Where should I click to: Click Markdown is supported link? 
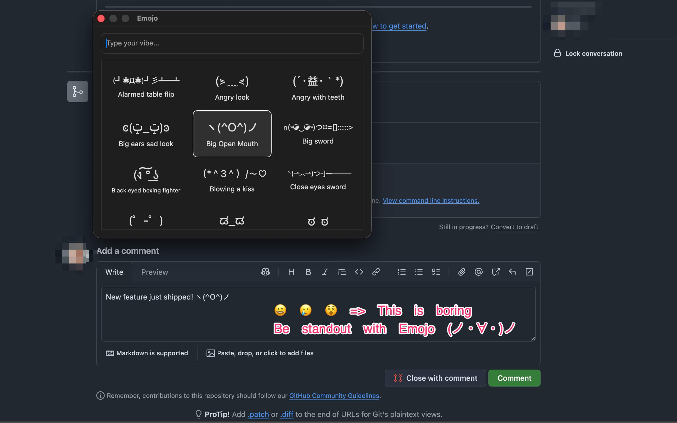(147, 353)
